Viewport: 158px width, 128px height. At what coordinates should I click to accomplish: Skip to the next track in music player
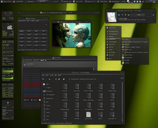(129, 15)
